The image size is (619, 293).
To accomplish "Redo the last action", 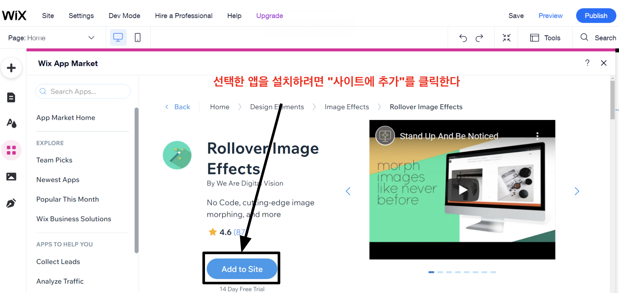I will 479,38.
